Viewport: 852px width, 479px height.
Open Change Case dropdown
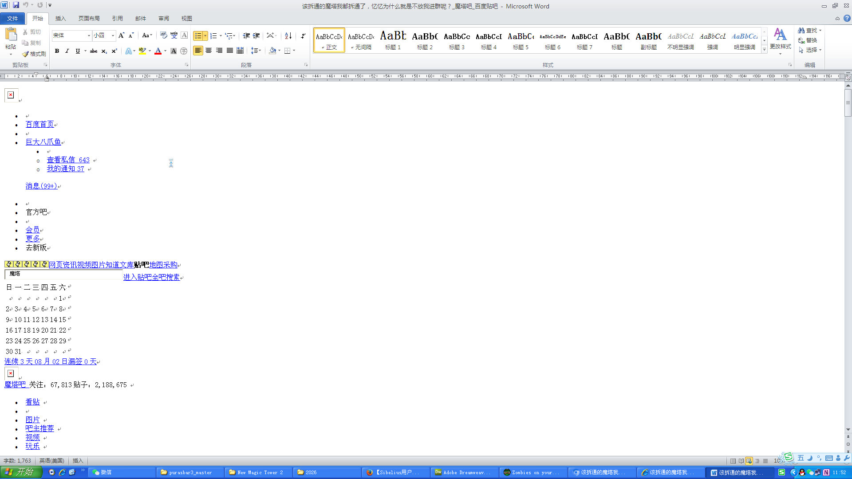point(147,35)
